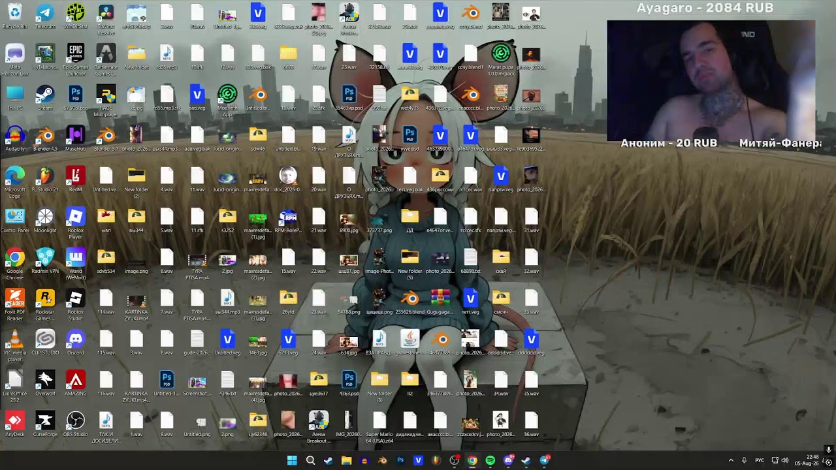The width and height of the screenshot is (836, 470).
Task: Open Blender 5.1 desktop shortcut
Action: (x=106, y=139)
